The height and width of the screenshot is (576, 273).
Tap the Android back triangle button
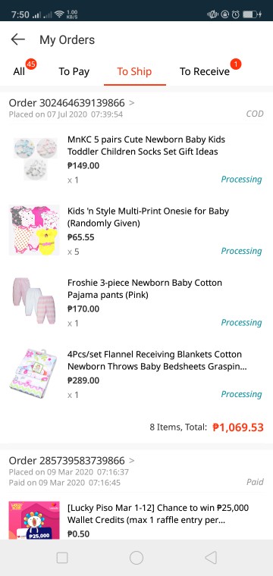coord(211,558)
